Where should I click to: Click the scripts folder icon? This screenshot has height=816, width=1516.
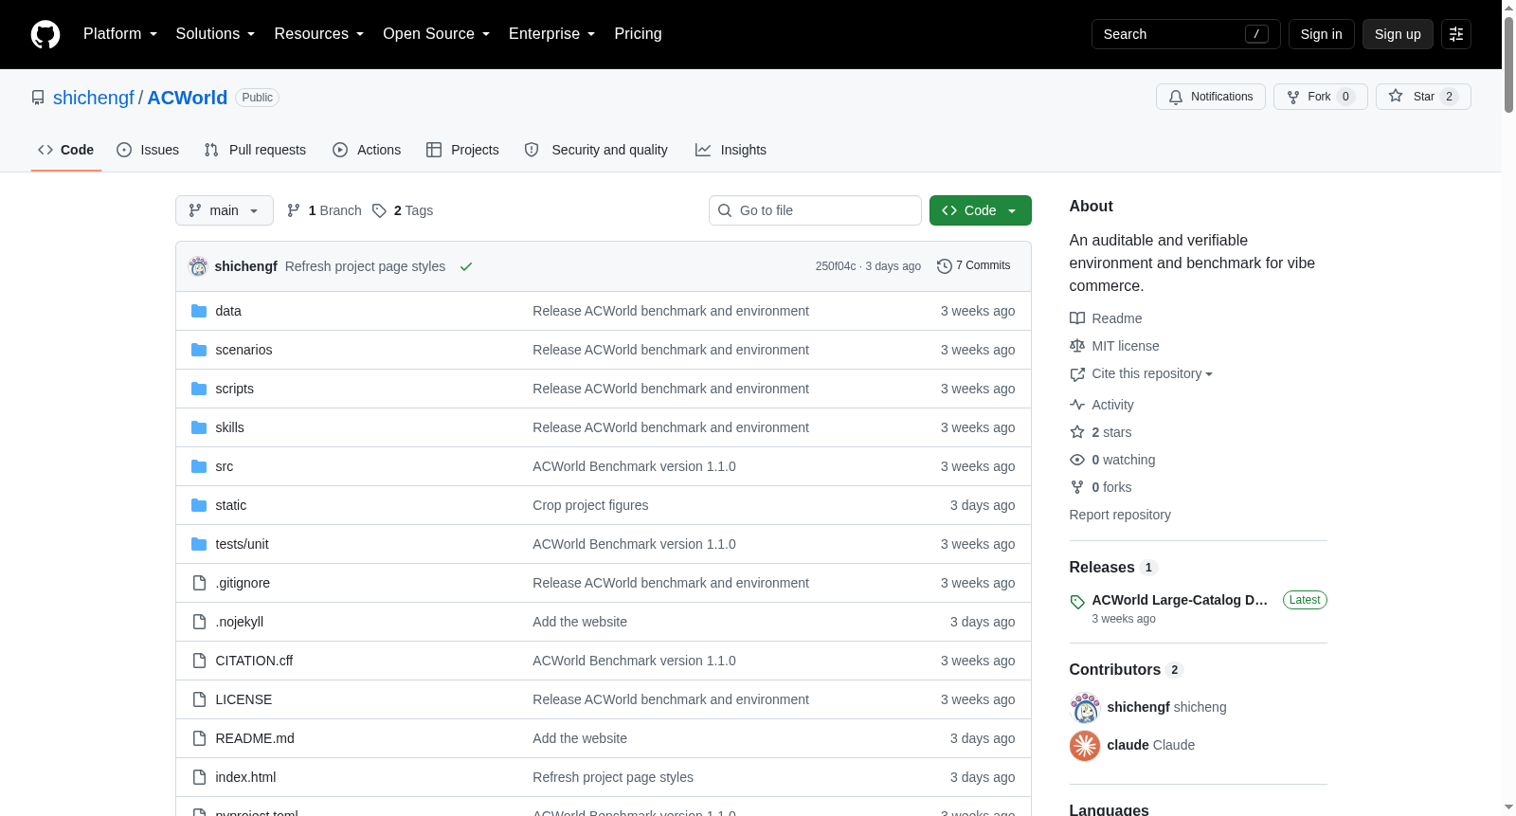199,389
